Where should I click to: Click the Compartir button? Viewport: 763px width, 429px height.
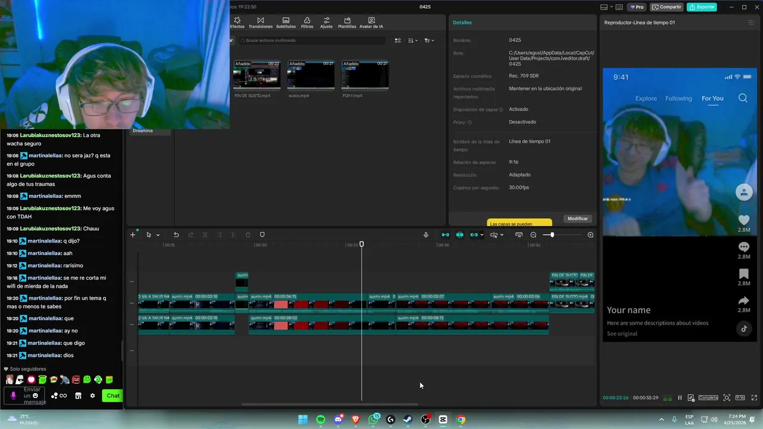click(666, 7)
